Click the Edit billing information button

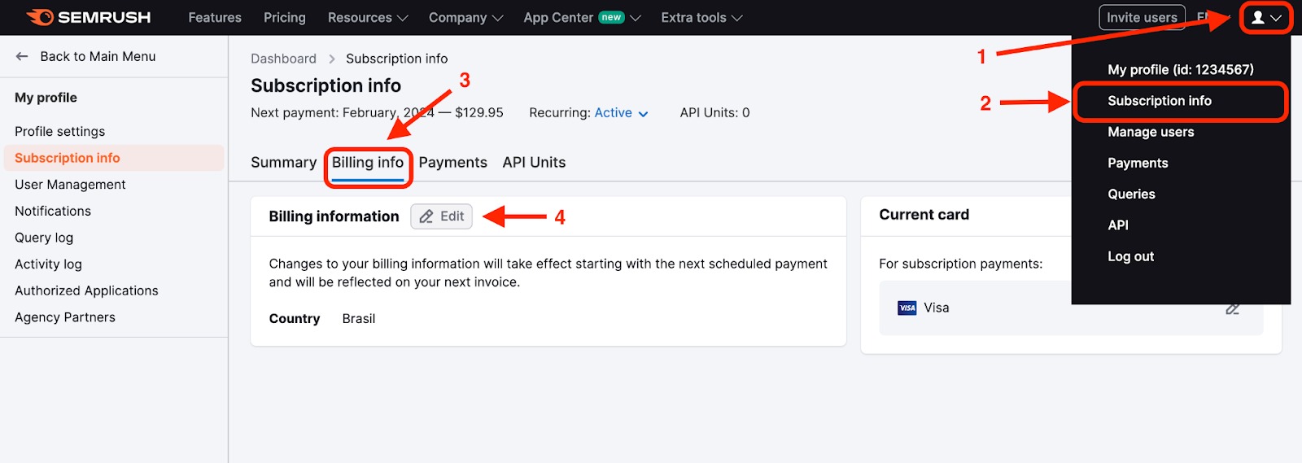pos(441,216)
